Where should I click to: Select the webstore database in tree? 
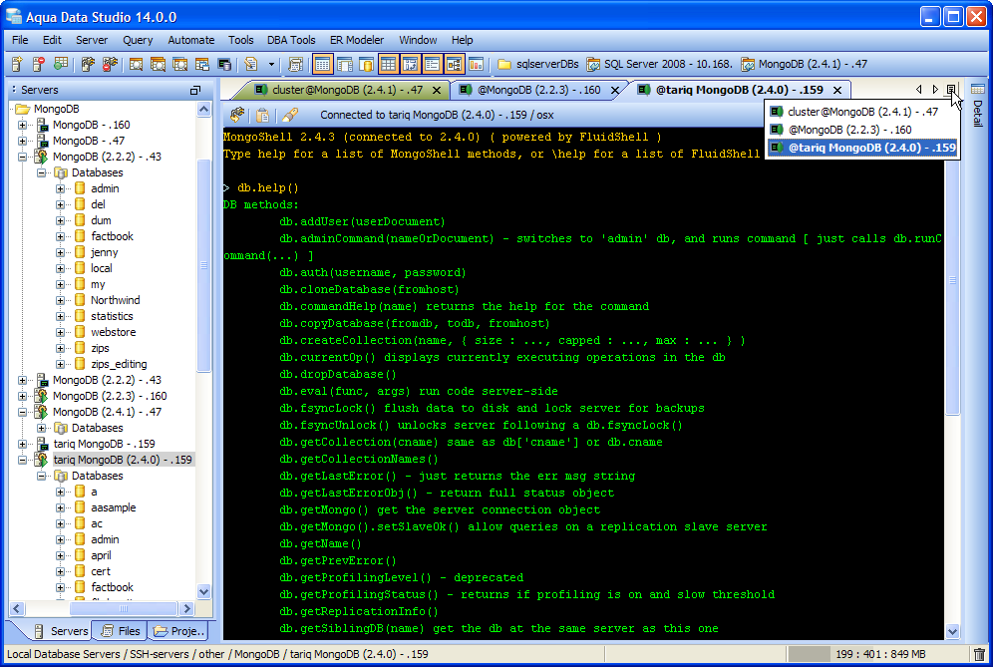click(x=113, y=332)
